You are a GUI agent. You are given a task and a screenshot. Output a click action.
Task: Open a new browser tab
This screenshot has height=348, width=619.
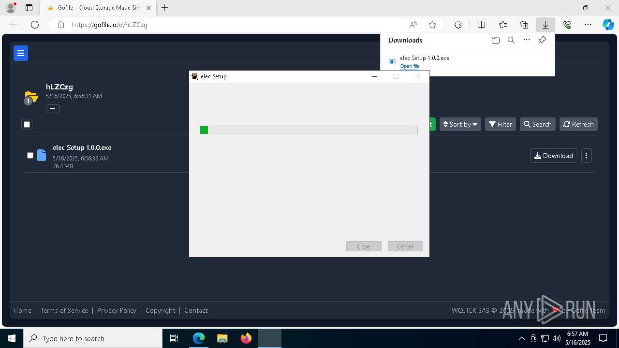(165, 8)
